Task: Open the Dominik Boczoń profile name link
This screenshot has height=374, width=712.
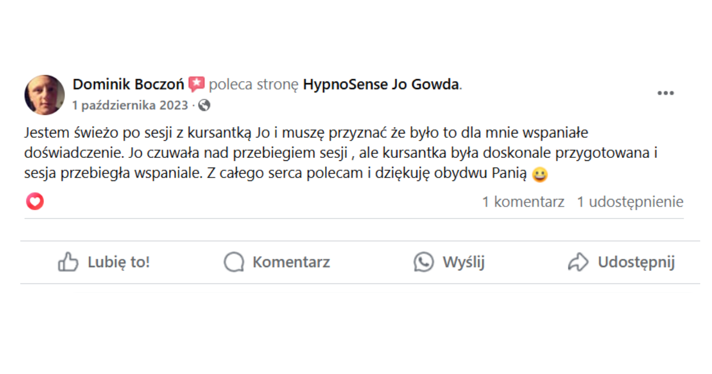Action: point(128,85)
